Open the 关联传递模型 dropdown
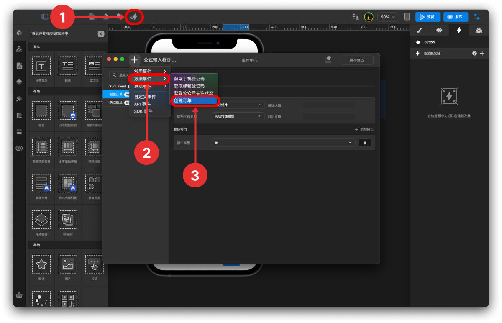This screenshot has width=502, height=323. 238,116
